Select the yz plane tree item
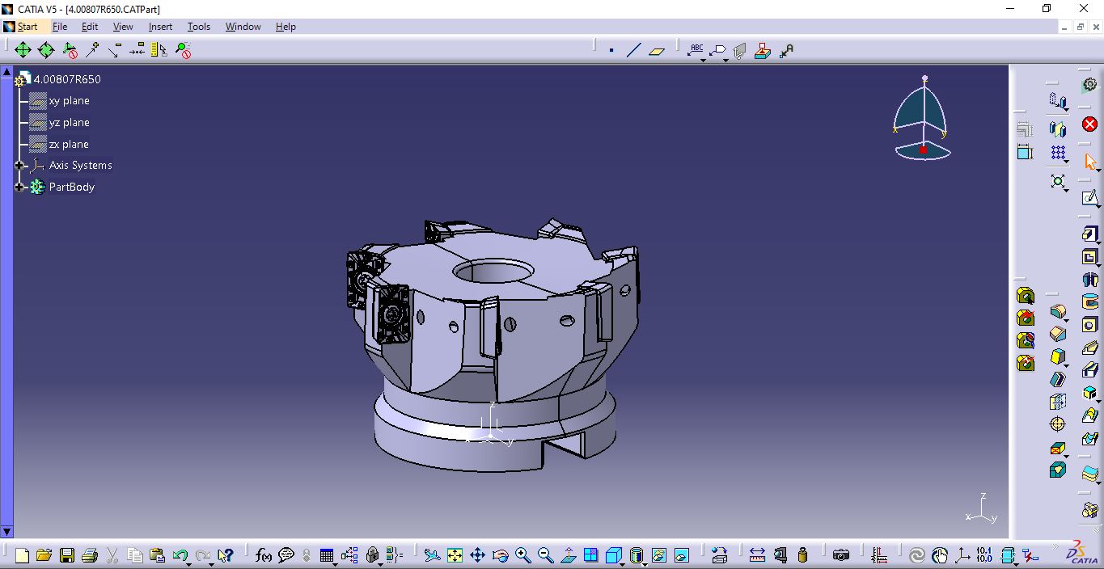 69,123
